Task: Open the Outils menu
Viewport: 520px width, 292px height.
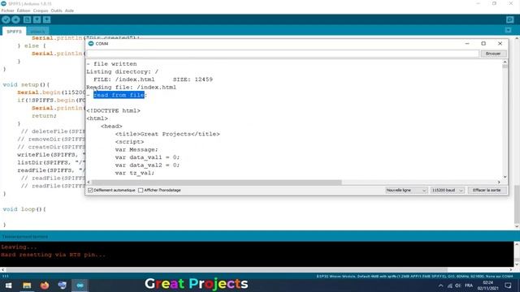Action: pos(56,11)
